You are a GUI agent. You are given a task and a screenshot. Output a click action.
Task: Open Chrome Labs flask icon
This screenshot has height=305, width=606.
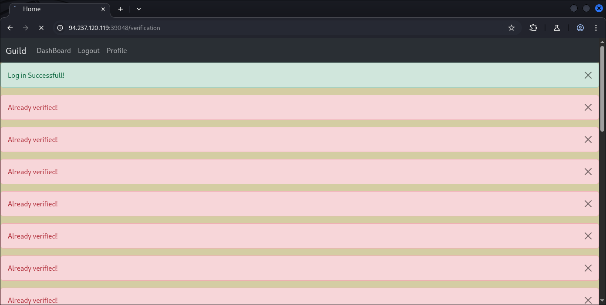pos(556,28)
